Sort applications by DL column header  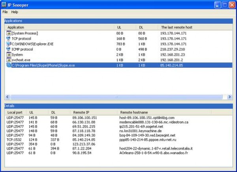pyautogui.click(x=147, y=27)
